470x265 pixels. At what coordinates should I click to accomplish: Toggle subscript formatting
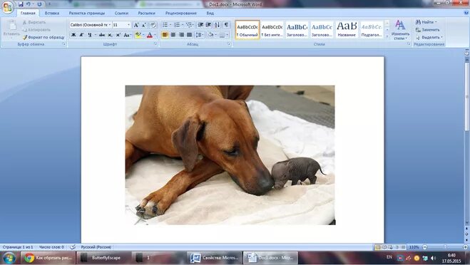tap(110, 35)
